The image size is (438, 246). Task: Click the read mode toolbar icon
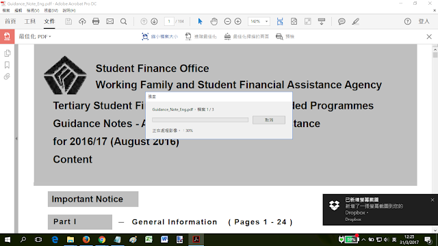pos(322,21)
